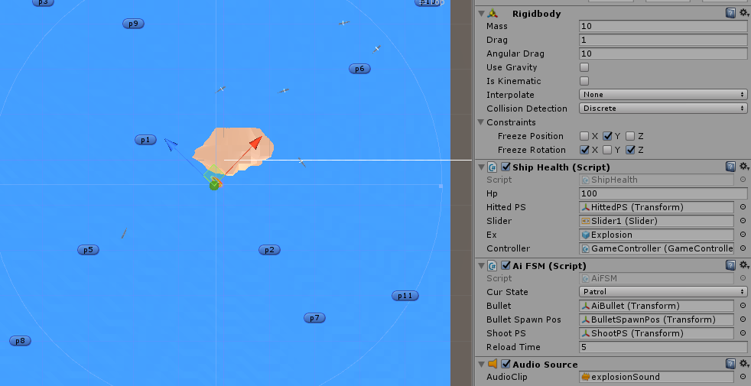Click object picker for Bullet Spawn Pos
The height and width of the screenshot is (386, 751).
coord(743,320)
